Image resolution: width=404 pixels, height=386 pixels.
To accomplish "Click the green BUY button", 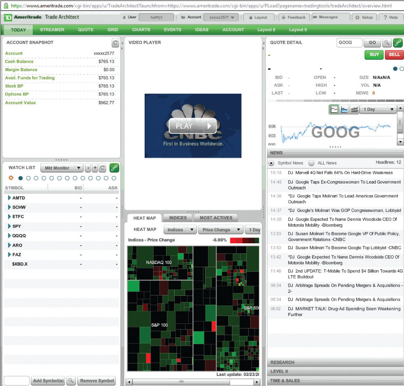I will click(x=374, y=55).
